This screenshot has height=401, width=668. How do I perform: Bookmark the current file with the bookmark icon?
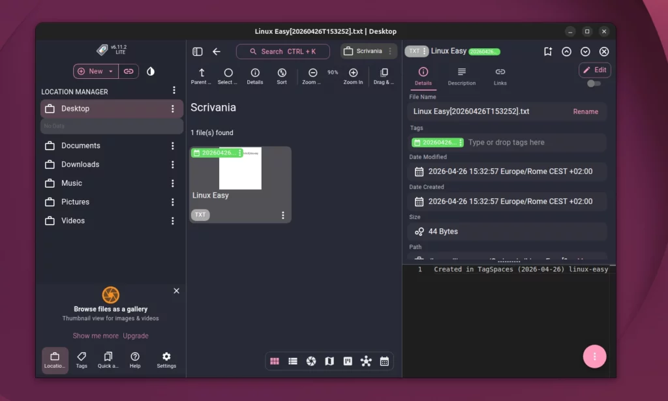pyautogui.click(x=547, y=51)
